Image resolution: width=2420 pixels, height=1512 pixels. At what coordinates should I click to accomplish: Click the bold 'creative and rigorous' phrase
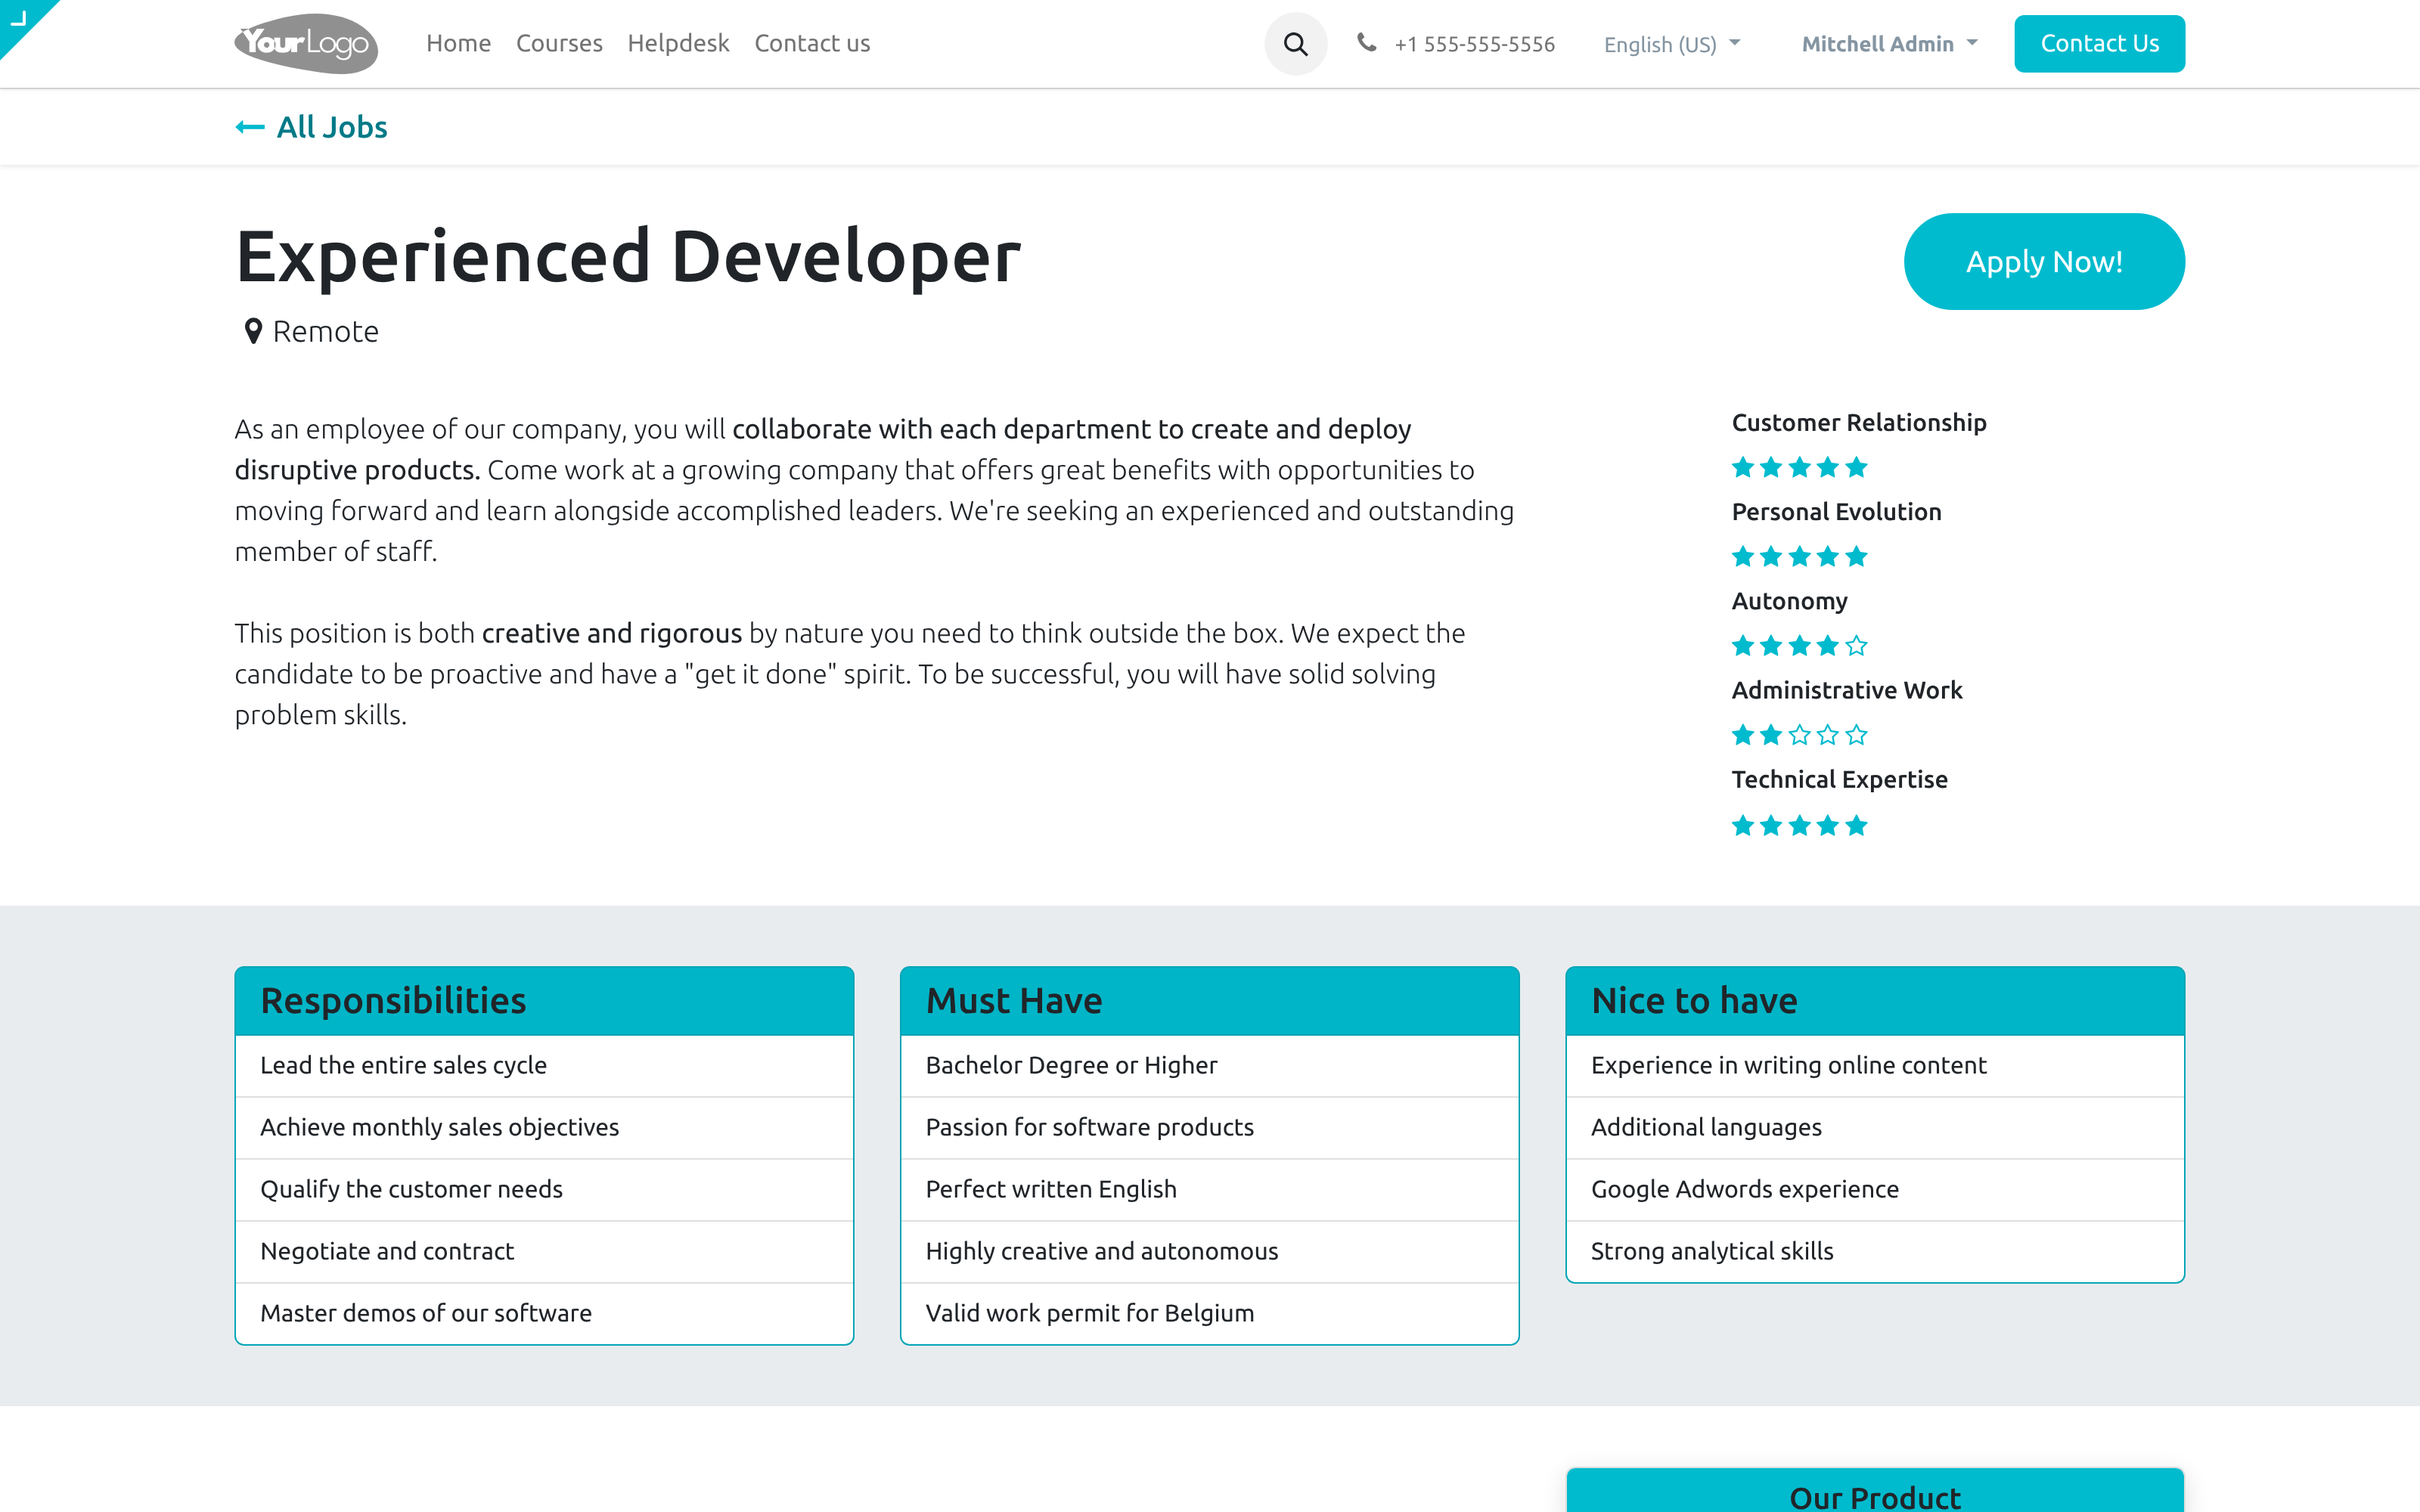point(611,633)
